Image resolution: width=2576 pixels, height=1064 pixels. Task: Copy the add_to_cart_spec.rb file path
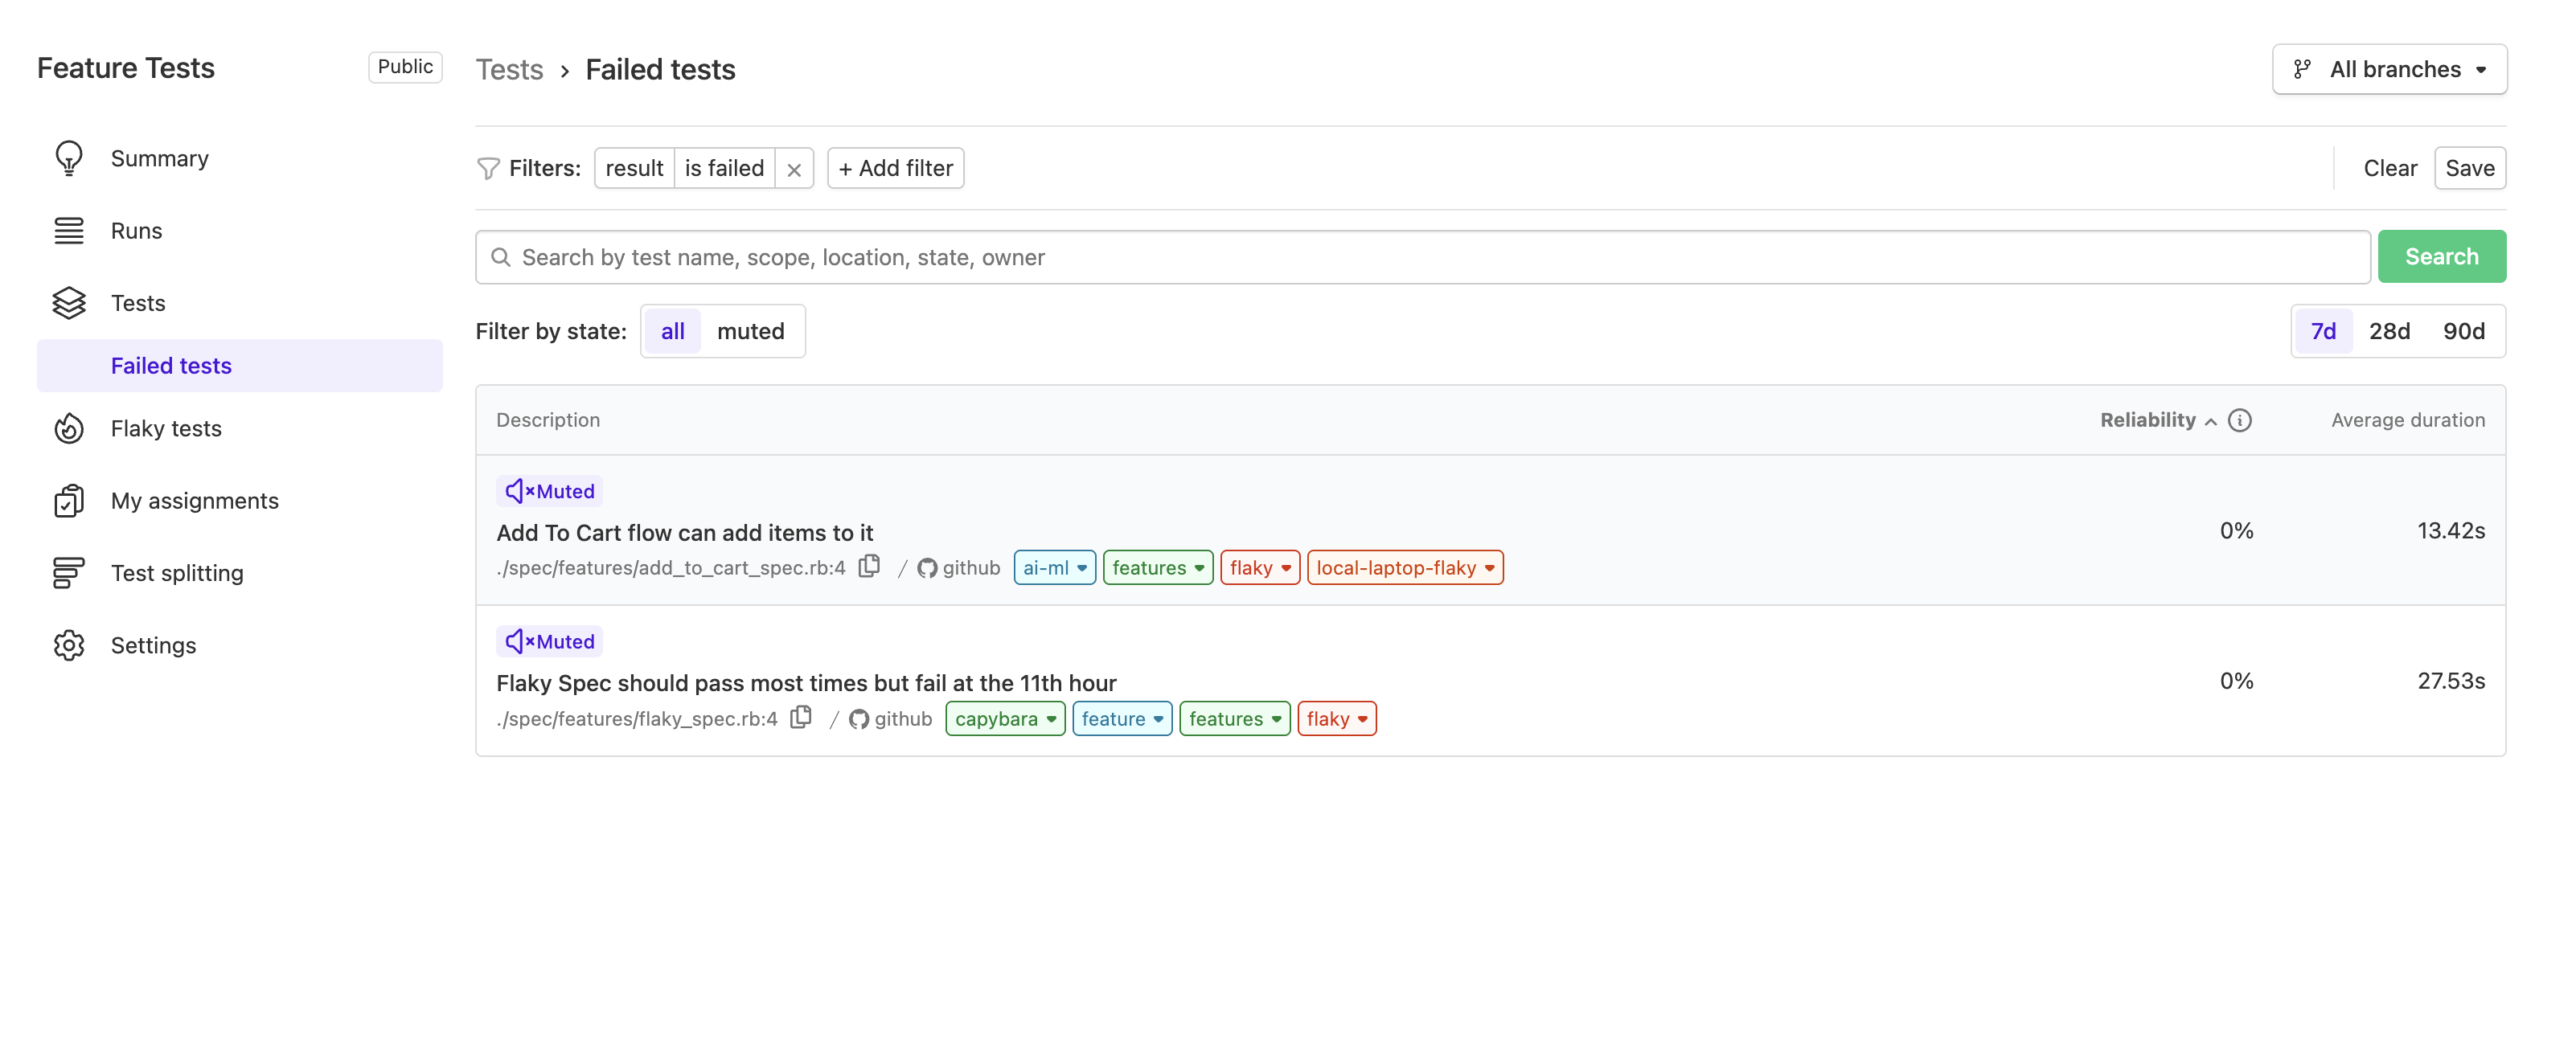coord(869,566)
